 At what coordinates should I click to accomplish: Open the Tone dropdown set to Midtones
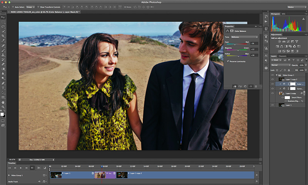point(245,37)
